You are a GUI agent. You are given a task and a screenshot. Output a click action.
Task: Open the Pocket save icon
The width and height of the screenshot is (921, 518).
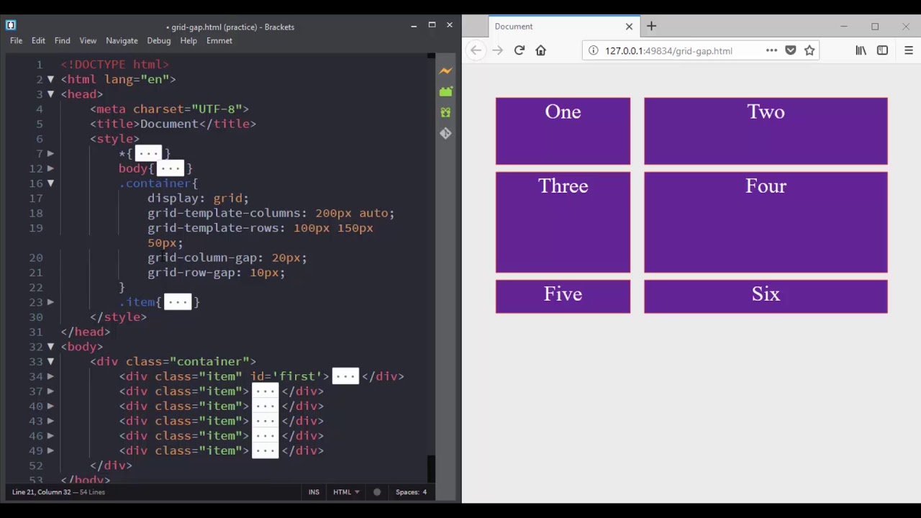[791, 50]
